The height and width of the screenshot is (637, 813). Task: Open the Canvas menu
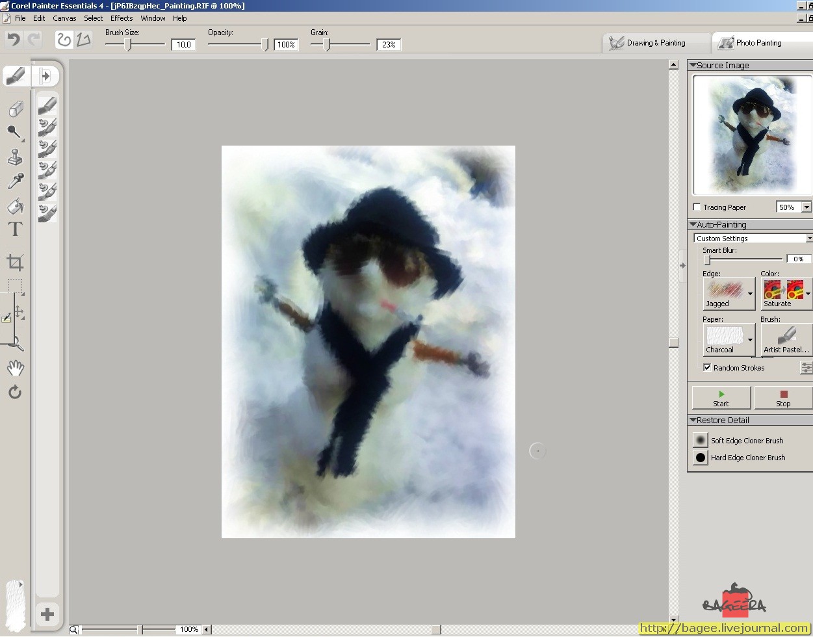(x=64, y=18)
